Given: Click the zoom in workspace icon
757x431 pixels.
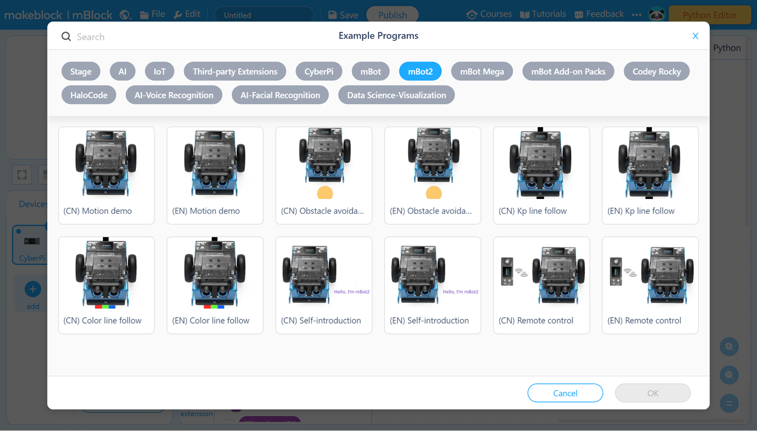Looking at the screenshot, I should [x=729, y=347].
